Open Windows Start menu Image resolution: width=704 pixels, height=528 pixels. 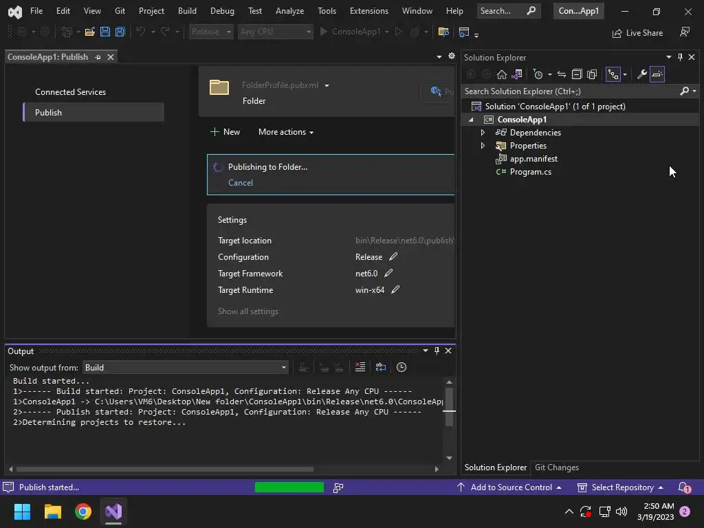(x=22, y=511)
